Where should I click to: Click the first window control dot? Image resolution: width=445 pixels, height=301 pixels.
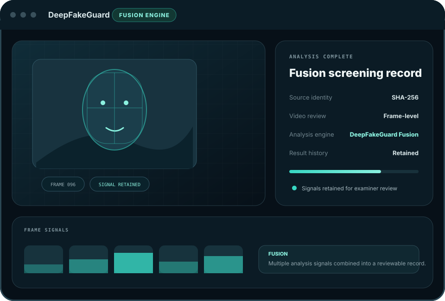[13, 15]
